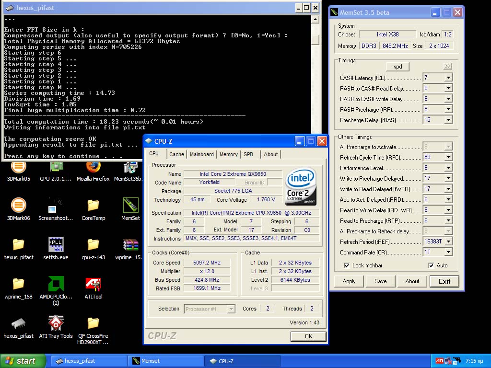Run the hexus_pifast chip-shaped icon
The width and height of the screenshot is (491, 368).
click(x=19, y=328)
